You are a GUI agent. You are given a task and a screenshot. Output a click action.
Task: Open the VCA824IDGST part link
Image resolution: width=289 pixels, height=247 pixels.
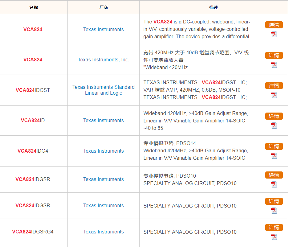click(33, 90)
